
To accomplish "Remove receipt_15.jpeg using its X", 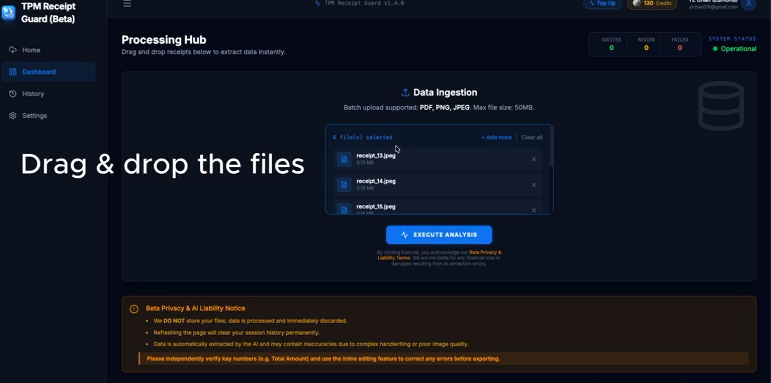I will click(x=534, y=210).
